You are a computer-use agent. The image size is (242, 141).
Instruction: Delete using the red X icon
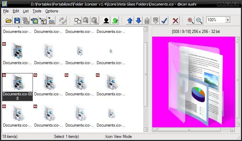[176, 21]
